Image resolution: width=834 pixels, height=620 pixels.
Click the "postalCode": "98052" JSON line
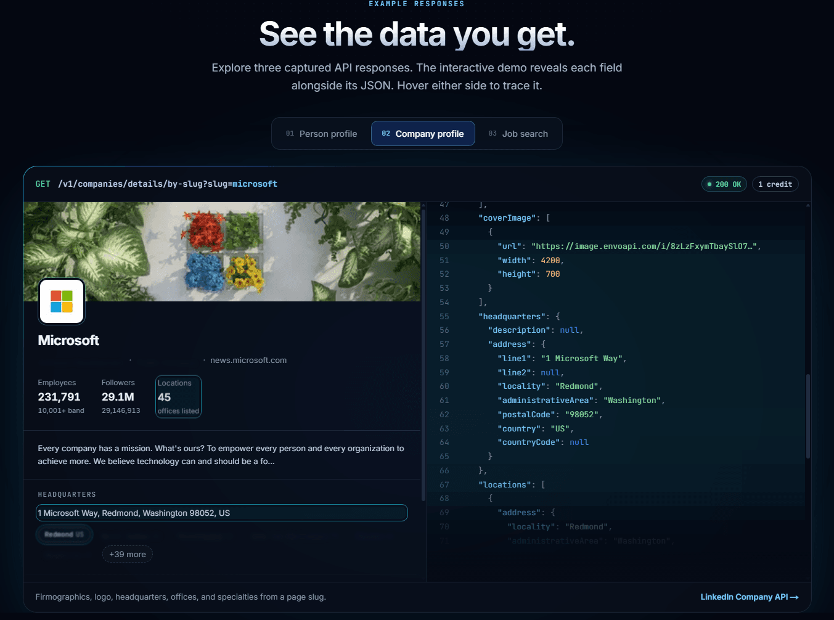click(x=550, y=415)
